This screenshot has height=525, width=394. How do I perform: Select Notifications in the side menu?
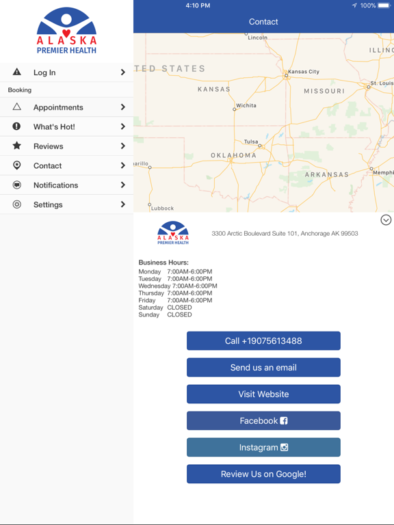66,185
